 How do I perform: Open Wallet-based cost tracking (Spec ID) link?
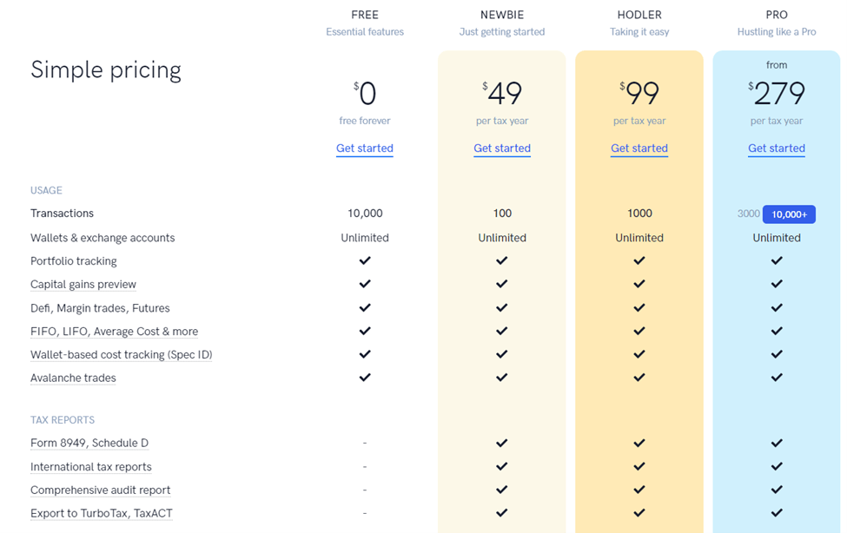pyautogui.click(x=121, y=355)
